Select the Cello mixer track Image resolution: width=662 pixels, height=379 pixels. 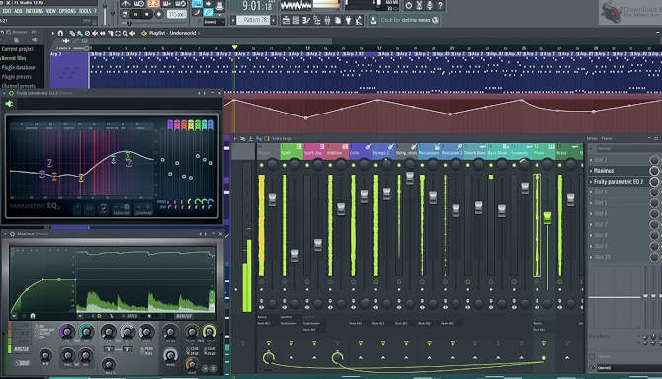point(360,151)
